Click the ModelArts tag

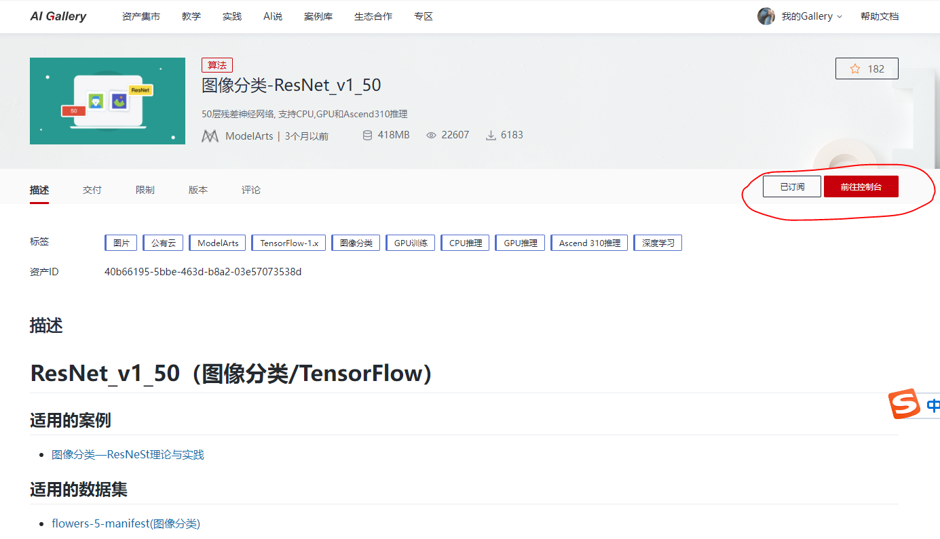217,243
